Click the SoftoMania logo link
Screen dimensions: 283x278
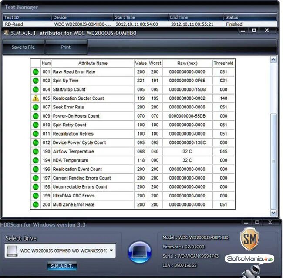click(x=250, y=259)
